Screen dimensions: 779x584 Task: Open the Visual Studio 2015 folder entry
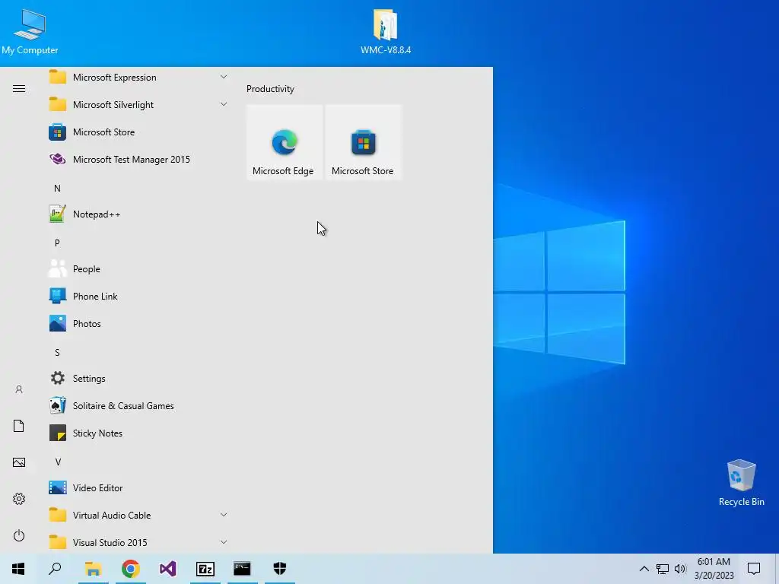[x=138, y=542]
